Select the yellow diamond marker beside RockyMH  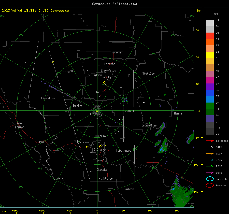(68, 66)
